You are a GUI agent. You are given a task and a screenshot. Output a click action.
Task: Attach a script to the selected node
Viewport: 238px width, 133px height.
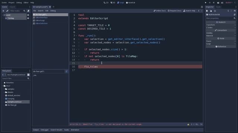click(x=28, y=11)
